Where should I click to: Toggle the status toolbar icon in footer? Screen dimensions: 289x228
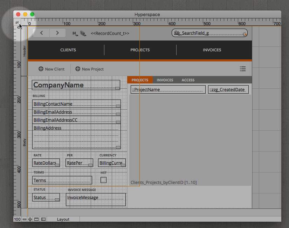(36, 219)
